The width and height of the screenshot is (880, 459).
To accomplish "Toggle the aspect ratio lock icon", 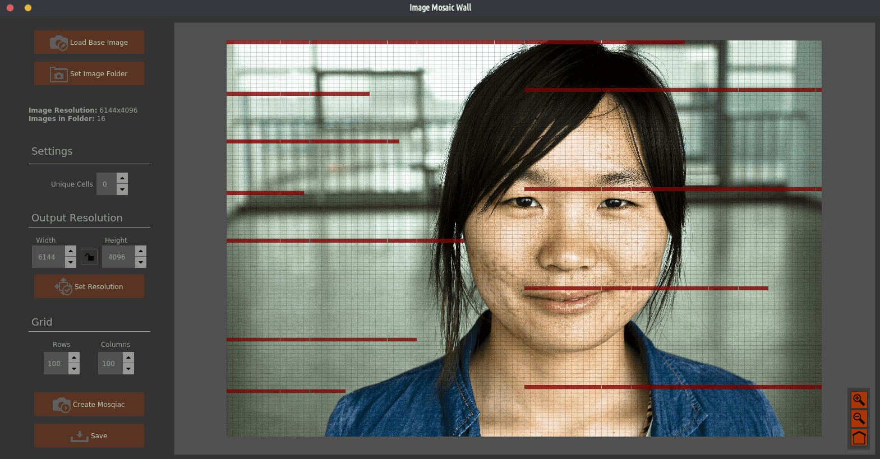I will (x=89, y=257).
